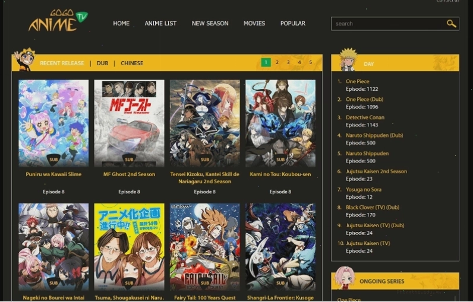Go to pagination page 2
The width and height of the screenshot is (473, 302).
[x=277, y=62]
